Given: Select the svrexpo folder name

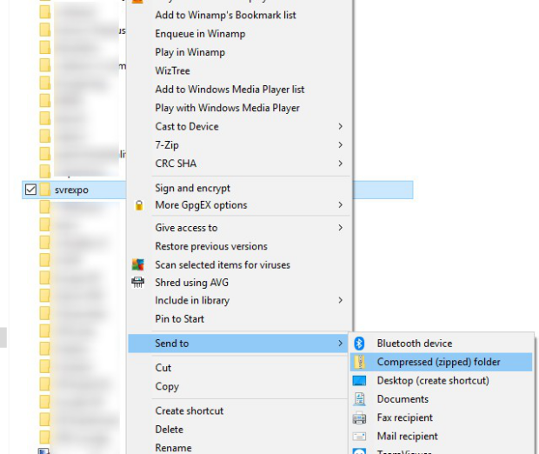Looking at the screenshot, I should click(x=71, y=190).
